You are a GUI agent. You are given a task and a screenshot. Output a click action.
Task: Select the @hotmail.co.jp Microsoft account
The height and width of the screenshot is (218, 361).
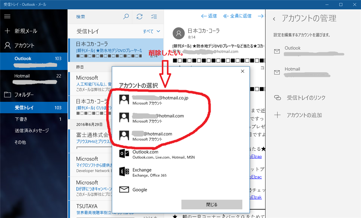tap(181, 100)
